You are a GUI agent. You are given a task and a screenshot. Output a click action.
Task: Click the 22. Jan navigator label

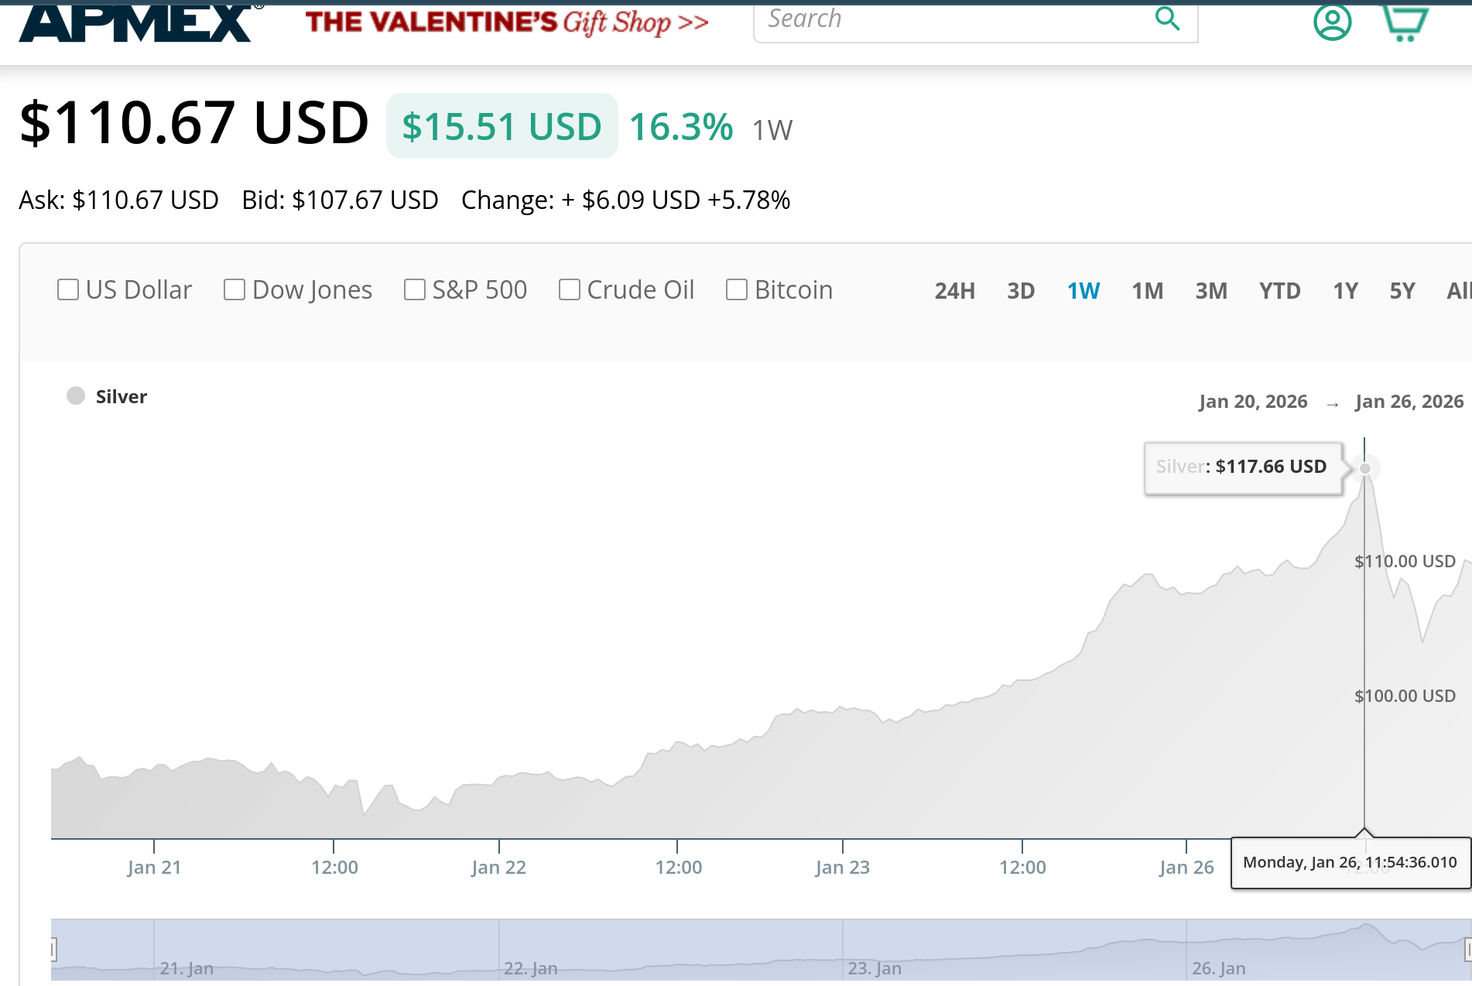[x=531, y=968]
